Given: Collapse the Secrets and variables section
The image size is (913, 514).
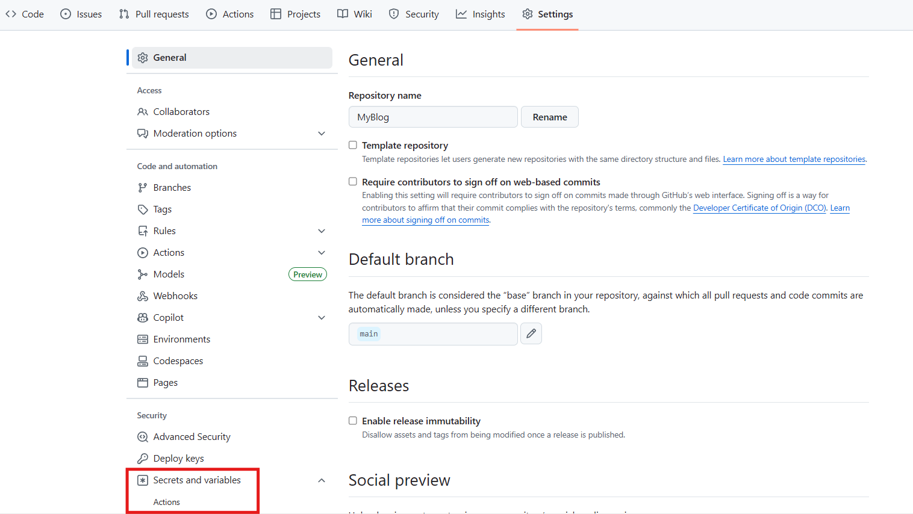Looking at the screenshot, I should coord(322,480).
